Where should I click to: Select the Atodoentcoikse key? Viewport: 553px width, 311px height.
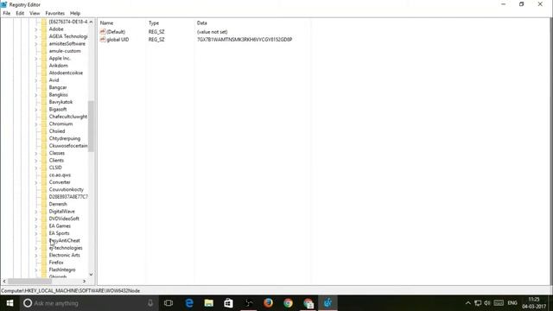click(66, 73)
